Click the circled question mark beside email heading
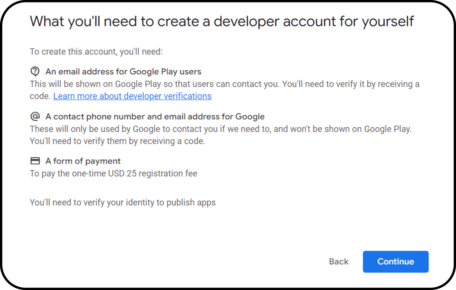This screenshot has height=290, width=456. [x=35, y=71]
